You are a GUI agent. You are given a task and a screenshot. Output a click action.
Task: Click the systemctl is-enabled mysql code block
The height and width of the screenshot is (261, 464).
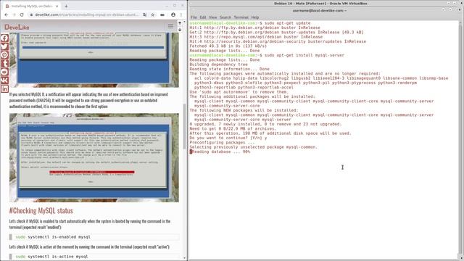click(94, 237)
